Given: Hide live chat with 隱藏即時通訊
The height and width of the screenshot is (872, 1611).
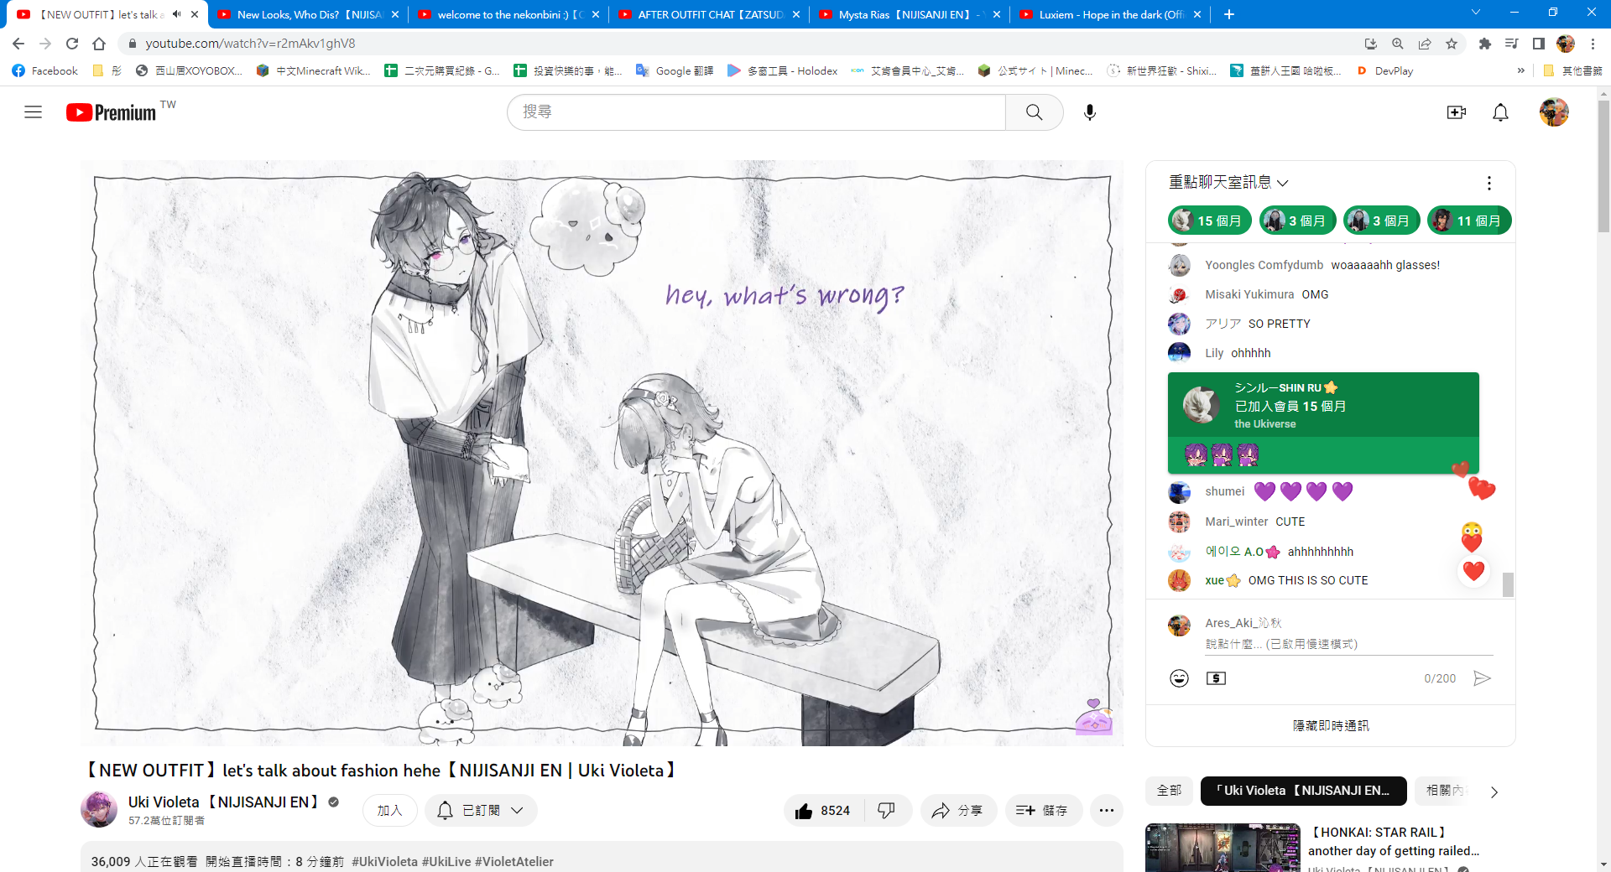Looking at the screenshot, I should pos(1330,726).
